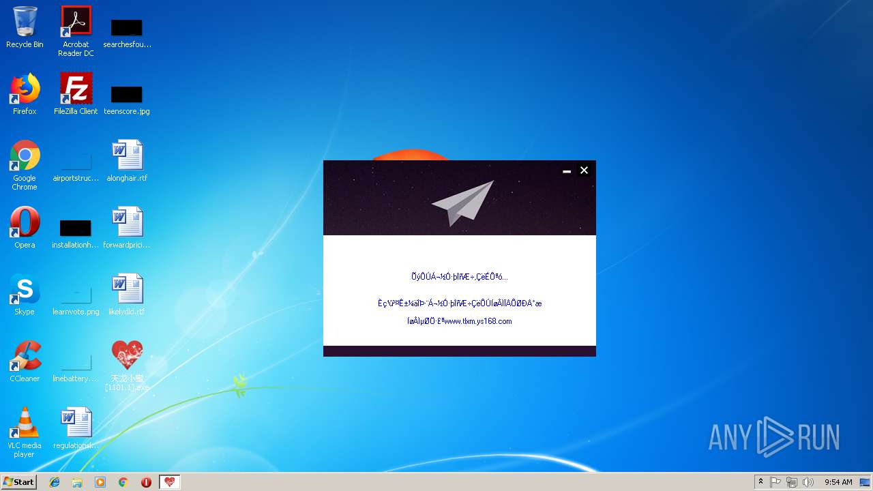The image size is (873, 491).
Task: Select installationh... desktop file
Action: point(76,233)
